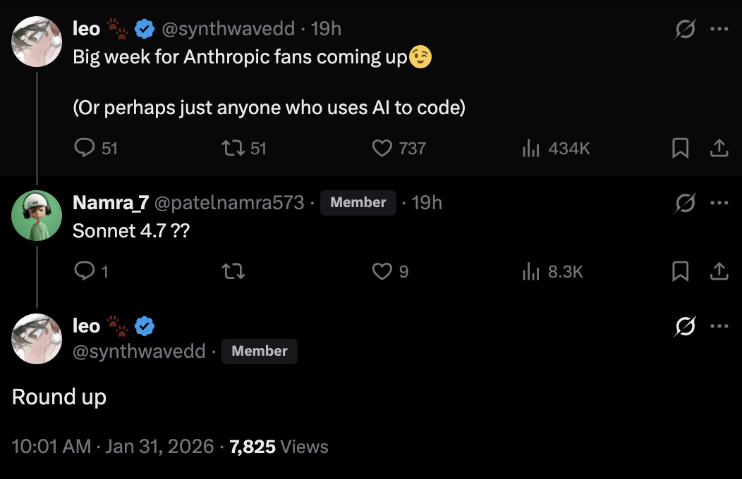Viewport: 742px width, 479px height.
Task: Share leo's first tweet
Action: click(x=718, y=148)
